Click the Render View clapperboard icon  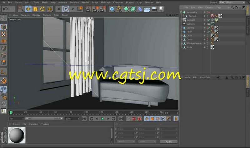pos(88,9)
